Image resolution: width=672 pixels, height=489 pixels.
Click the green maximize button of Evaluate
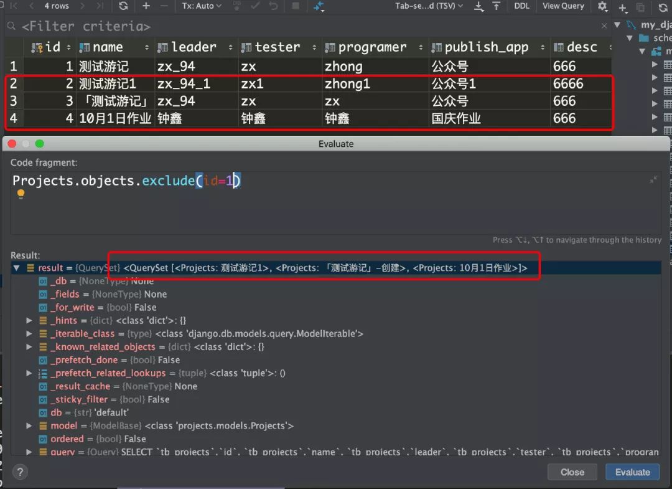point(39,144)
